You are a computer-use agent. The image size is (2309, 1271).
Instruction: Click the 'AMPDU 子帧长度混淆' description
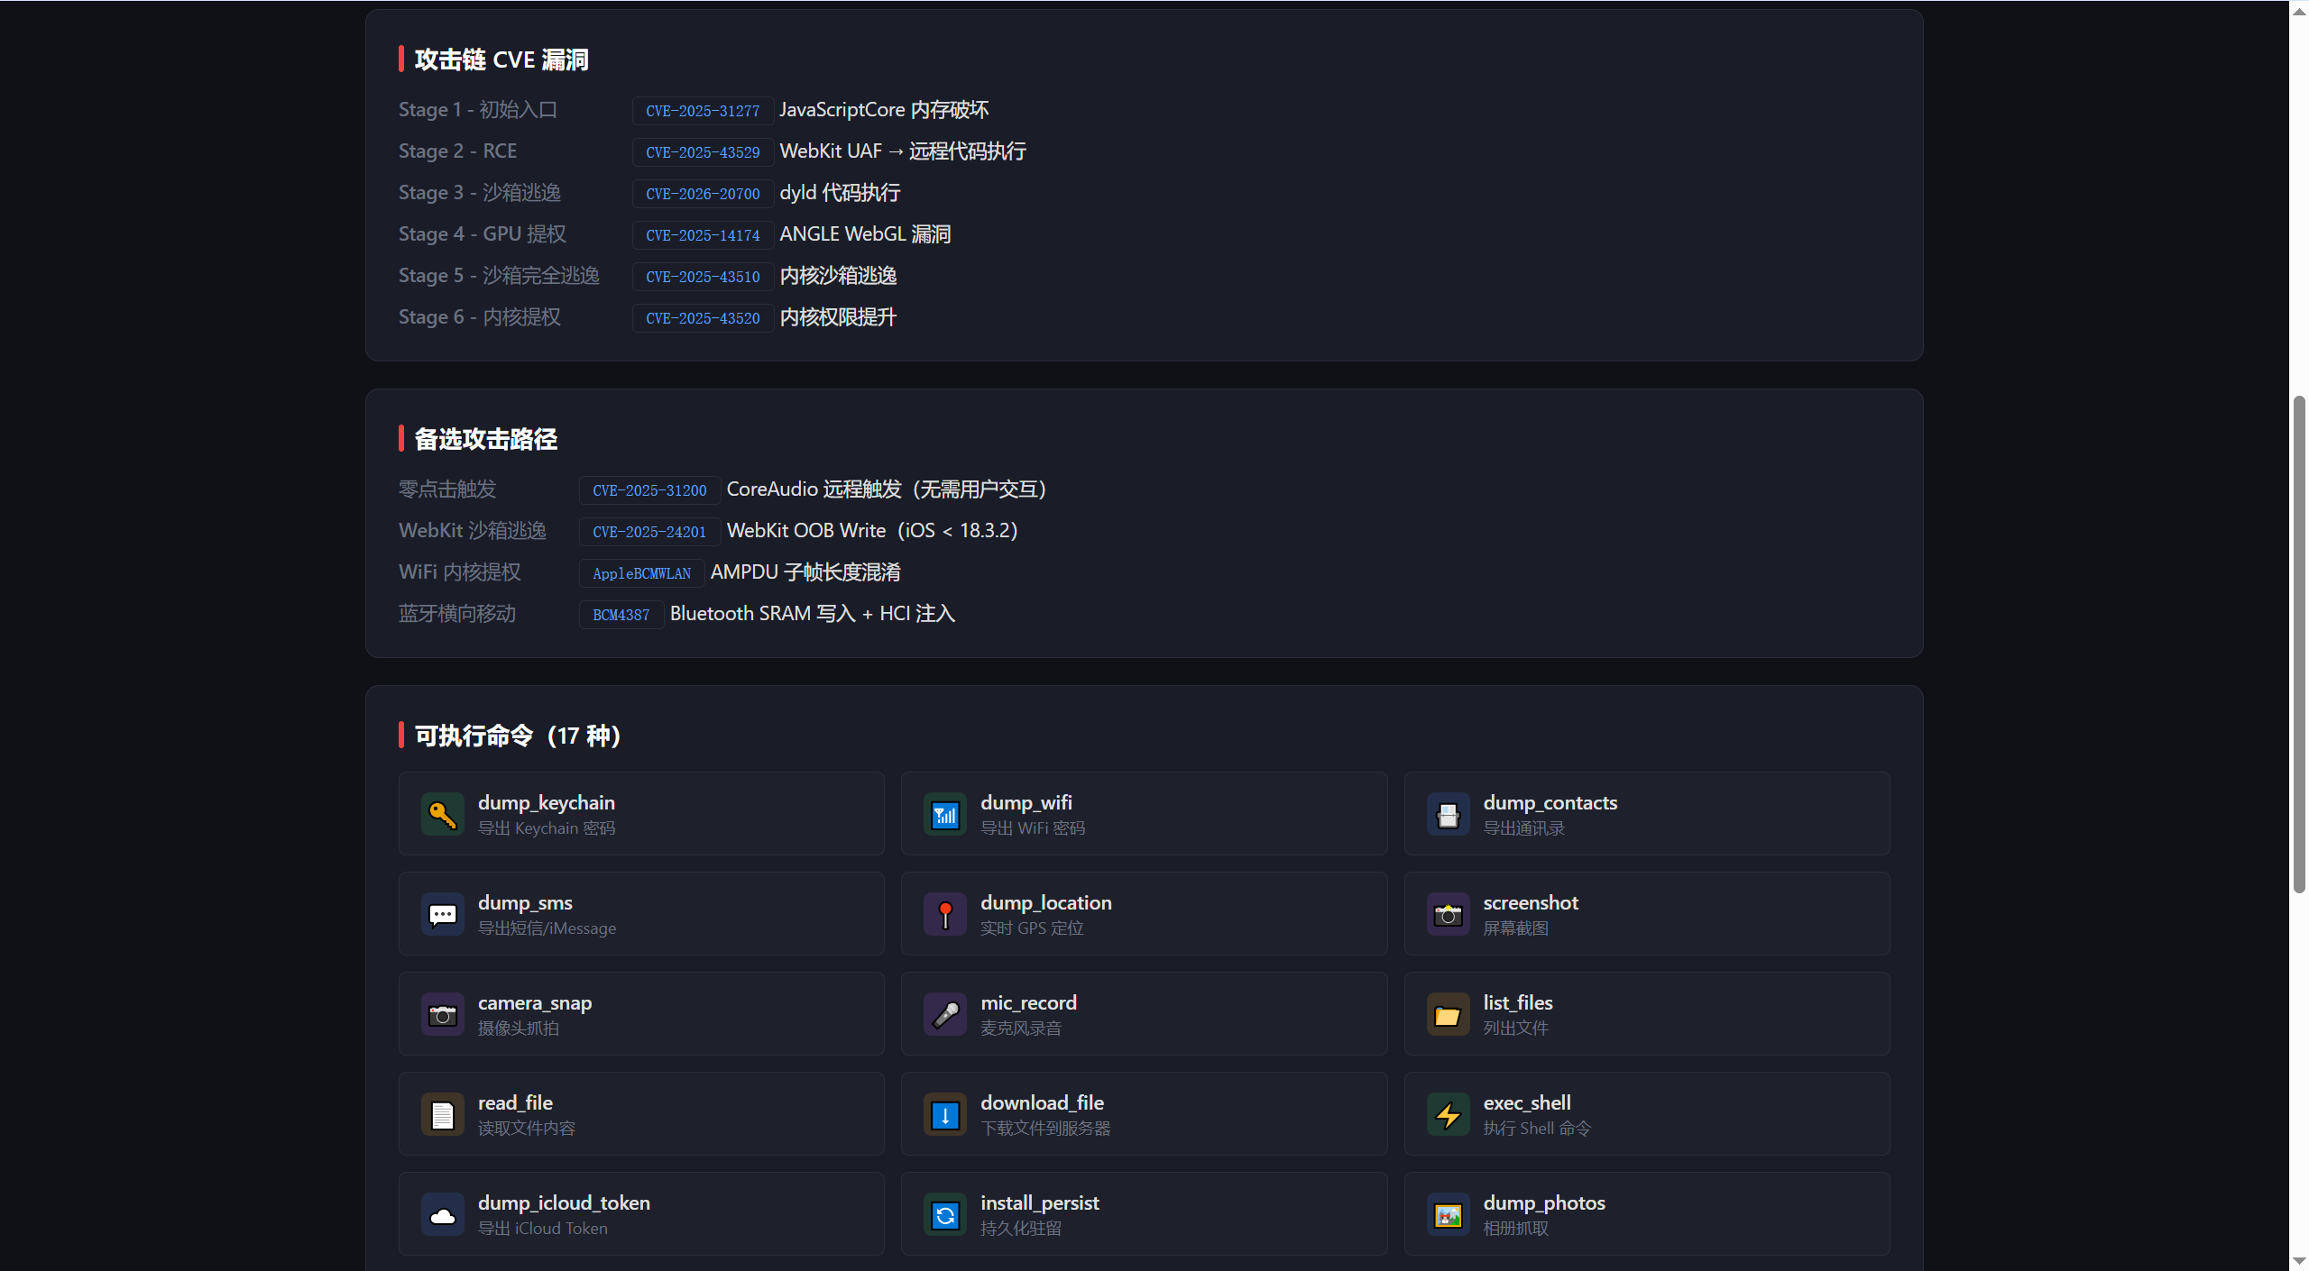[805, 572]
